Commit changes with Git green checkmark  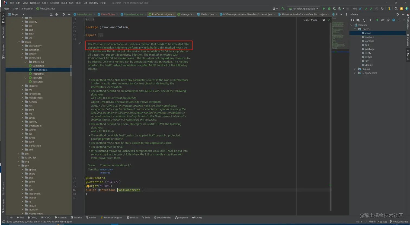366,9
